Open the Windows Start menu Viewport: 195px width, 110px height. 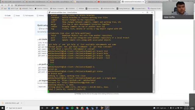click(2, 108)
